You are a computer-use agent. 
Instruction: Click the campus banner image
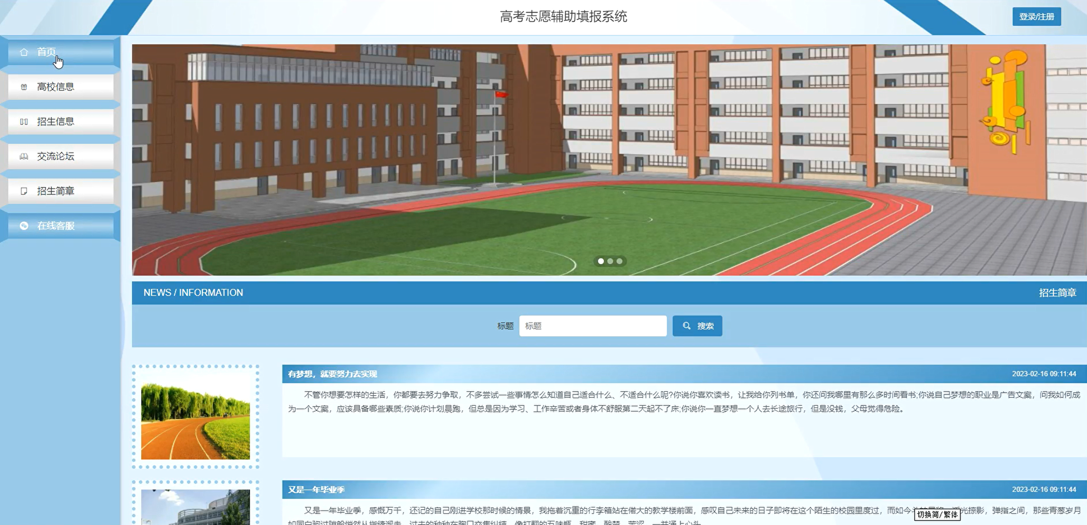(609, 160)
